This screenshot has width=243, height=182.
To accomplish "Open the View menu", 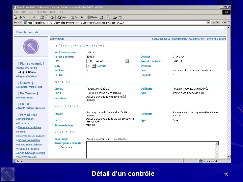I will 31,12.
